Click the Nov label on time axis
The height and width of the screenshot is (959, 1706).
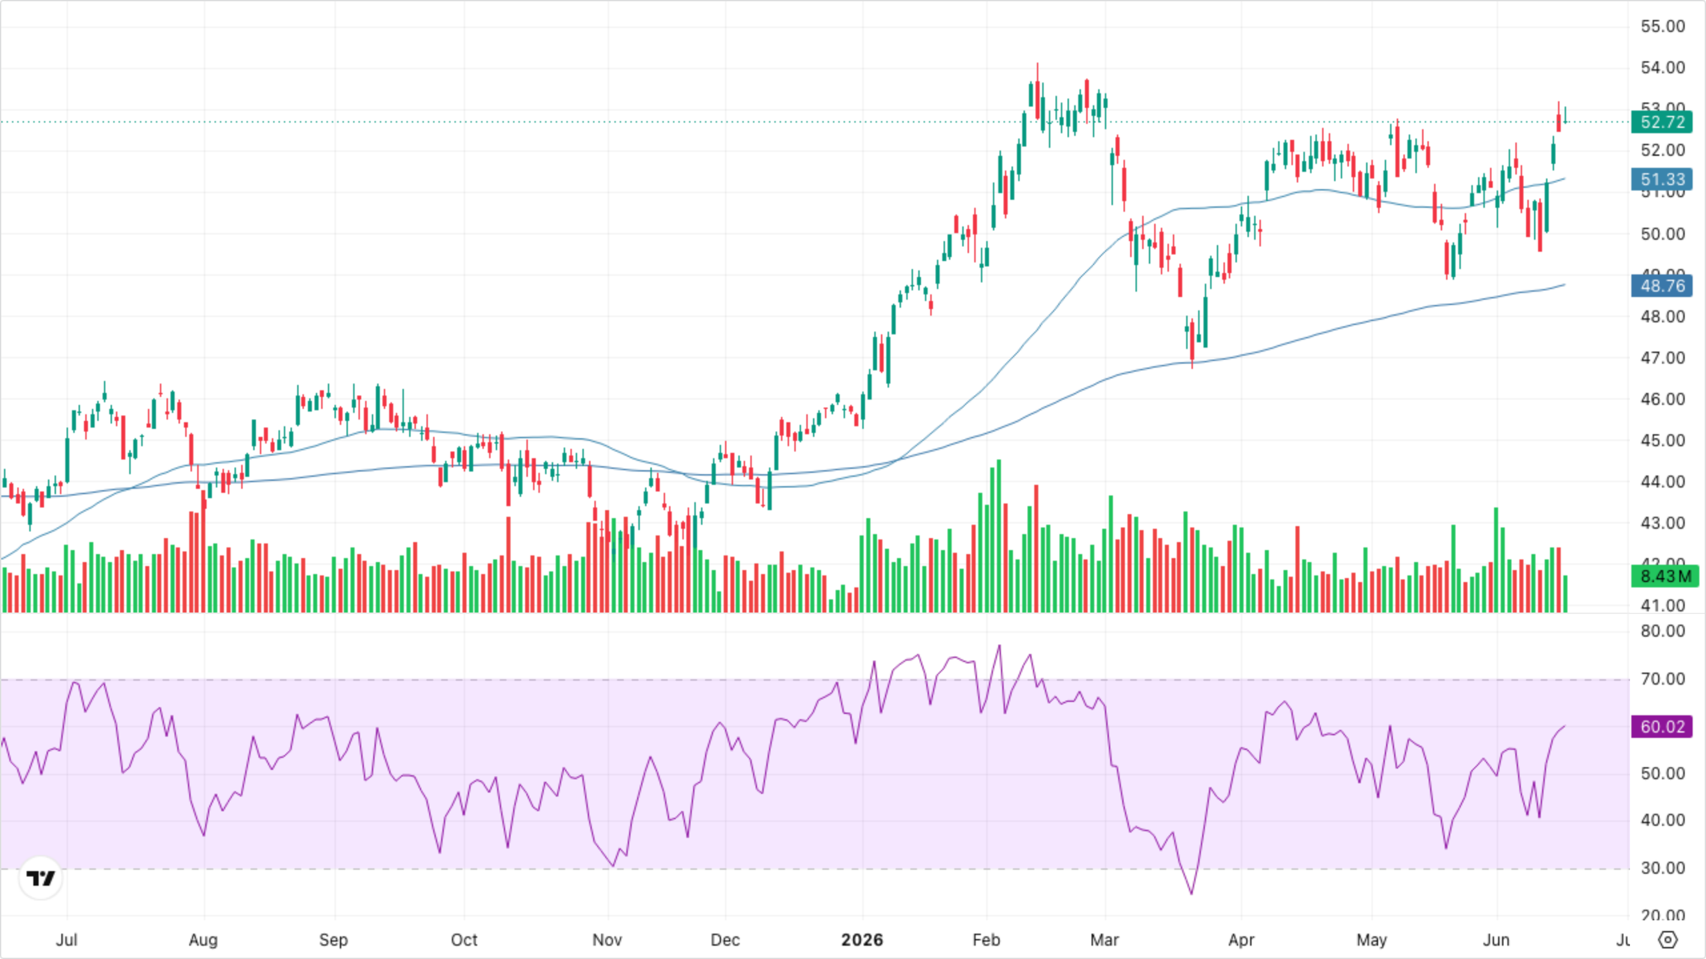pyautogui.click(x=607, y=940)
